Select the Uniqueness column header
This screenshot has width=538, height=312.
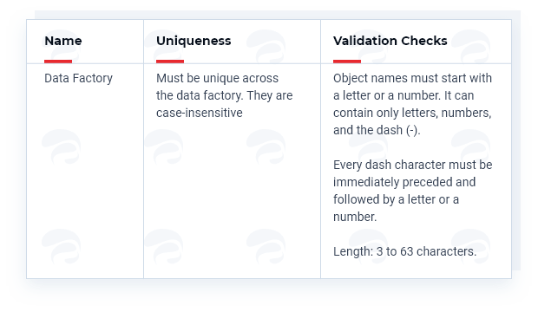point(194,41)
